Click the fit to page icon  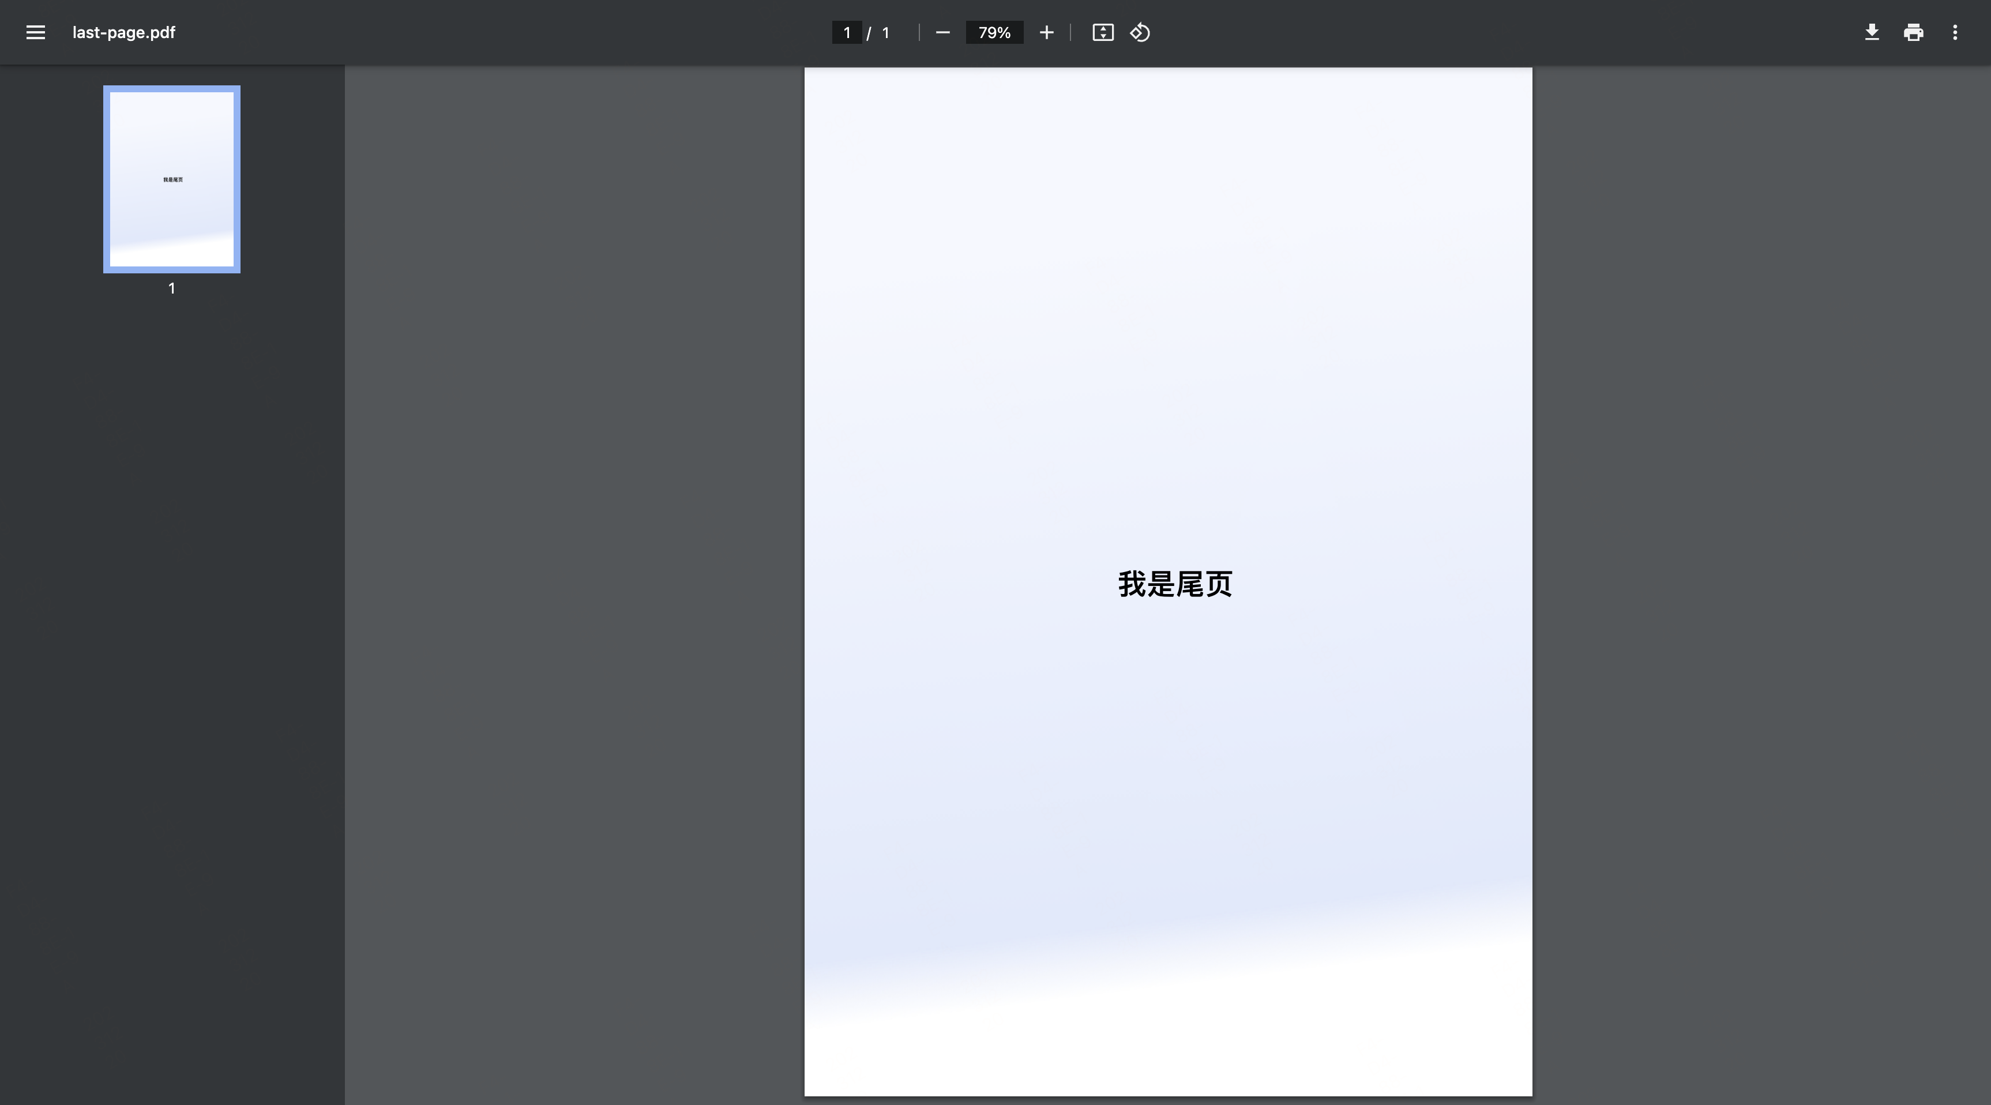coord(1103,32)
